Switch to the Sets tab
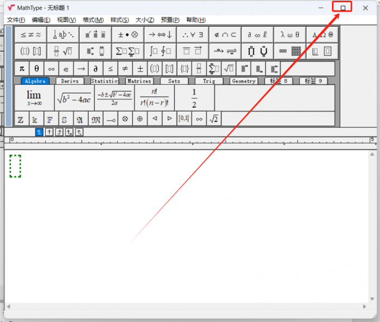Viewport: 380px width, 322px height. [x=174, y=81]
